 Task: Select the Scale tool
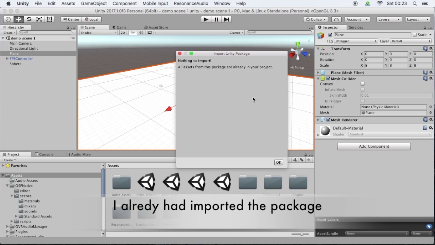(x=39, y=19)
